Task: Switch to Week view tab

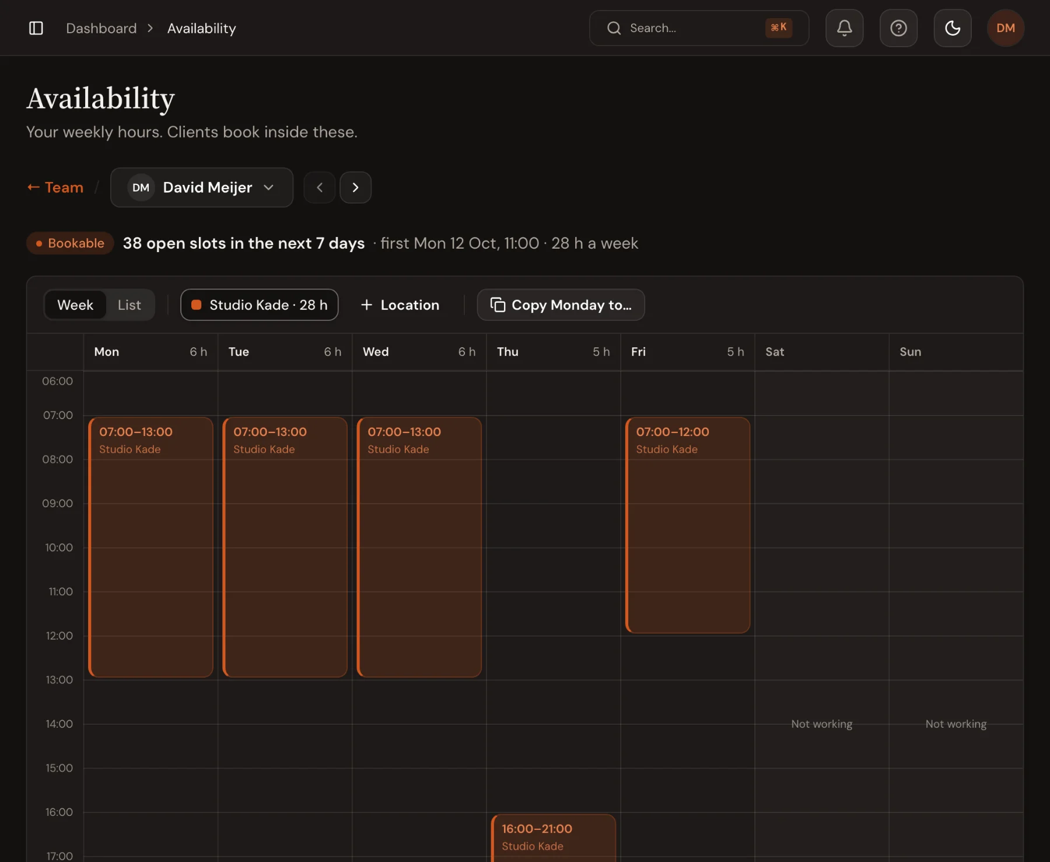Action: (75, 305)
